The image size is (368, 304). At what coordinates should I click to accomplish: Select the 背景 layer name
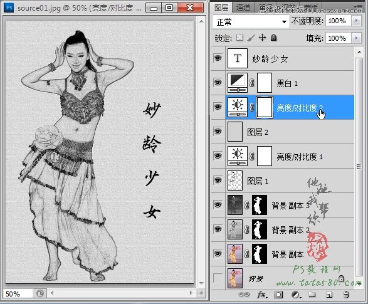(256, 279)
